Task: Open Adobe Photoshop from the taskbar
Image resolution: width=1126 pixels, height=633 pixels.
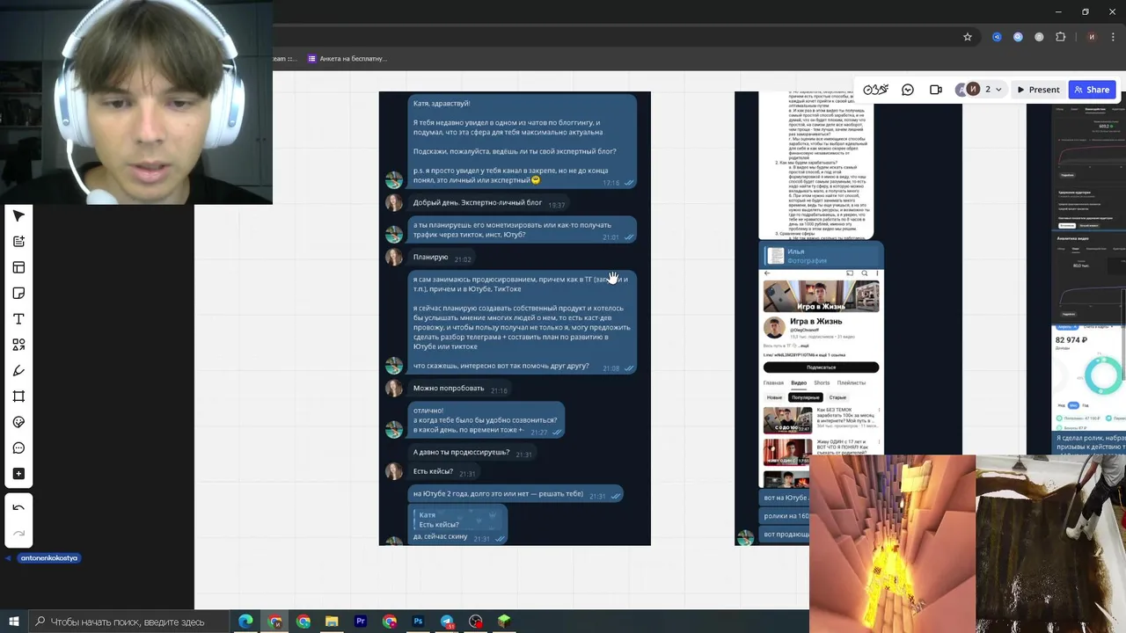Action: [x=418, y=622]
